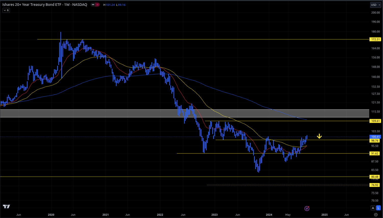Screen dimensions: 383x218
Task: Click the May label on time axis
Action: pyautogui.click(x=288, y=215)
